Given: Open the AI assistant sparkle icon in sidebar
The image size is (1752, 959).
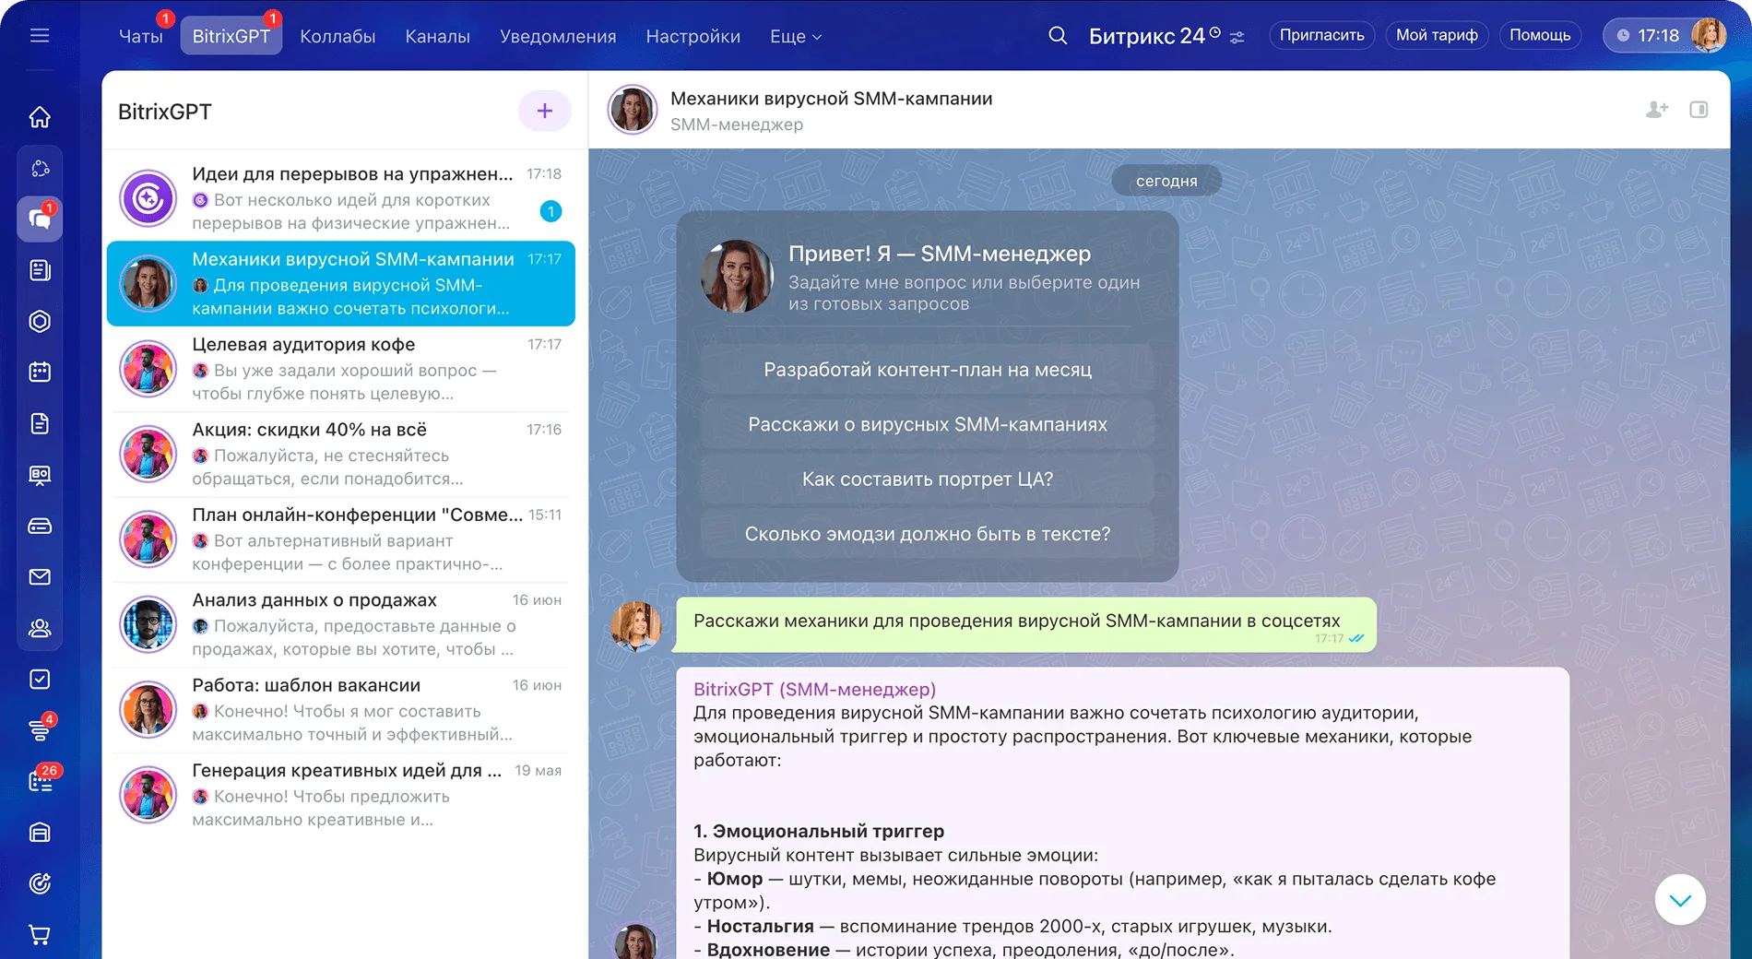Looking at the screenshot, I should click(40, 169).
